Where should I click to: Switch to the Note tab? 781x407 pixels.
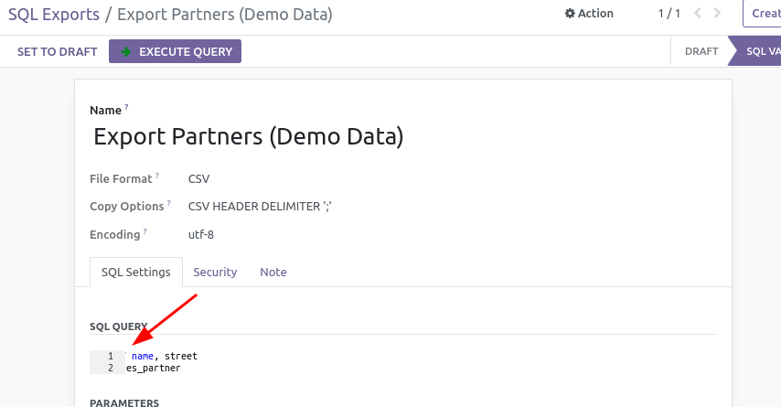(273, 272)
